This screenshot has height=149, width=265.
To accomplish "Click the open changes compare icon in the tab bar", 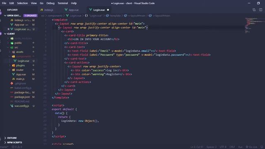I will pyautogui.click(x=254, y=10).
